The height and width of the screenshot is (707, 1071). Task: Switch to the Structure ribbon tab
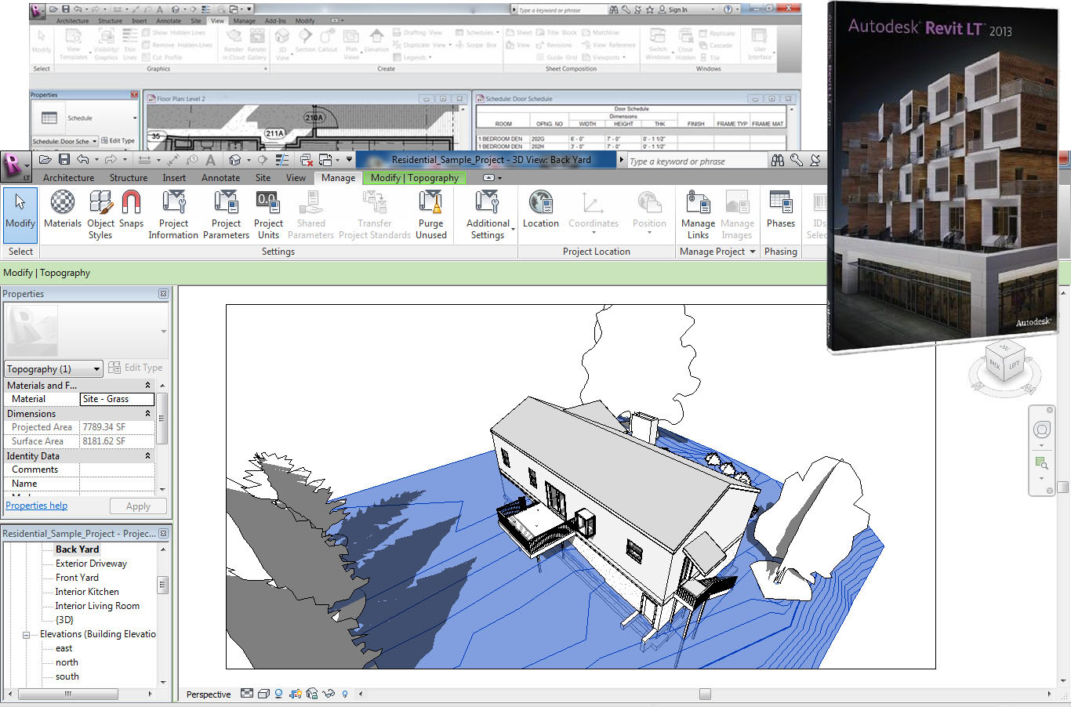click(x=129, y=178)
